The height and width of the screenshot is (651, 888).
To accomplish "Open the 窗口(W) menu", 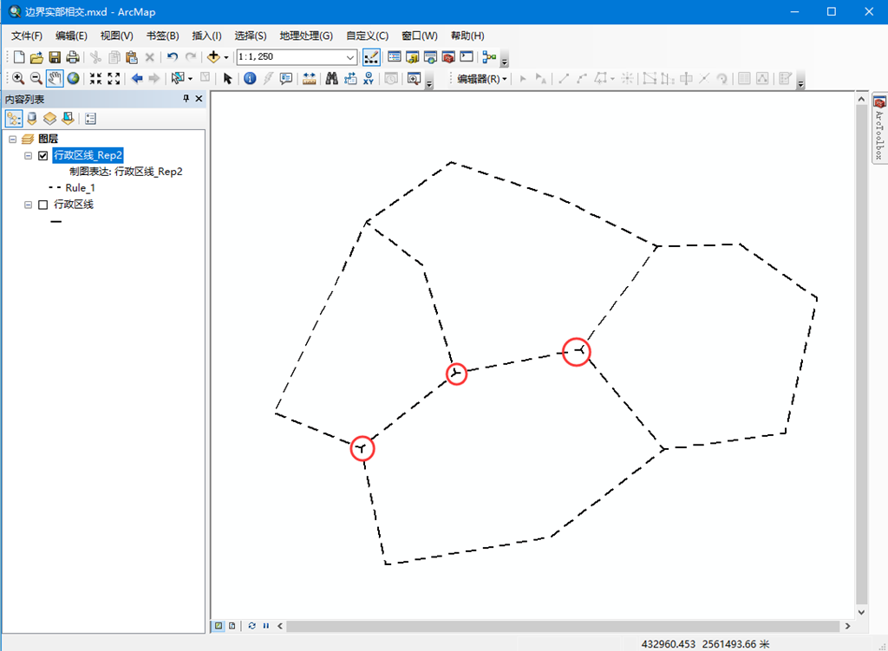I will pyautogui.click(x=420, y=36).
